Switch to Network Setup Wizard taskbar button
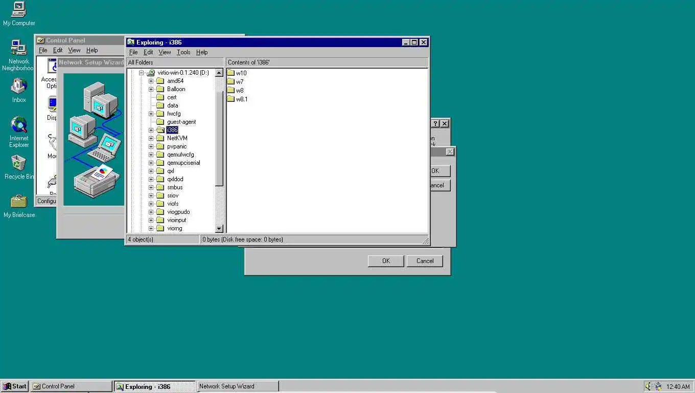 238,386
